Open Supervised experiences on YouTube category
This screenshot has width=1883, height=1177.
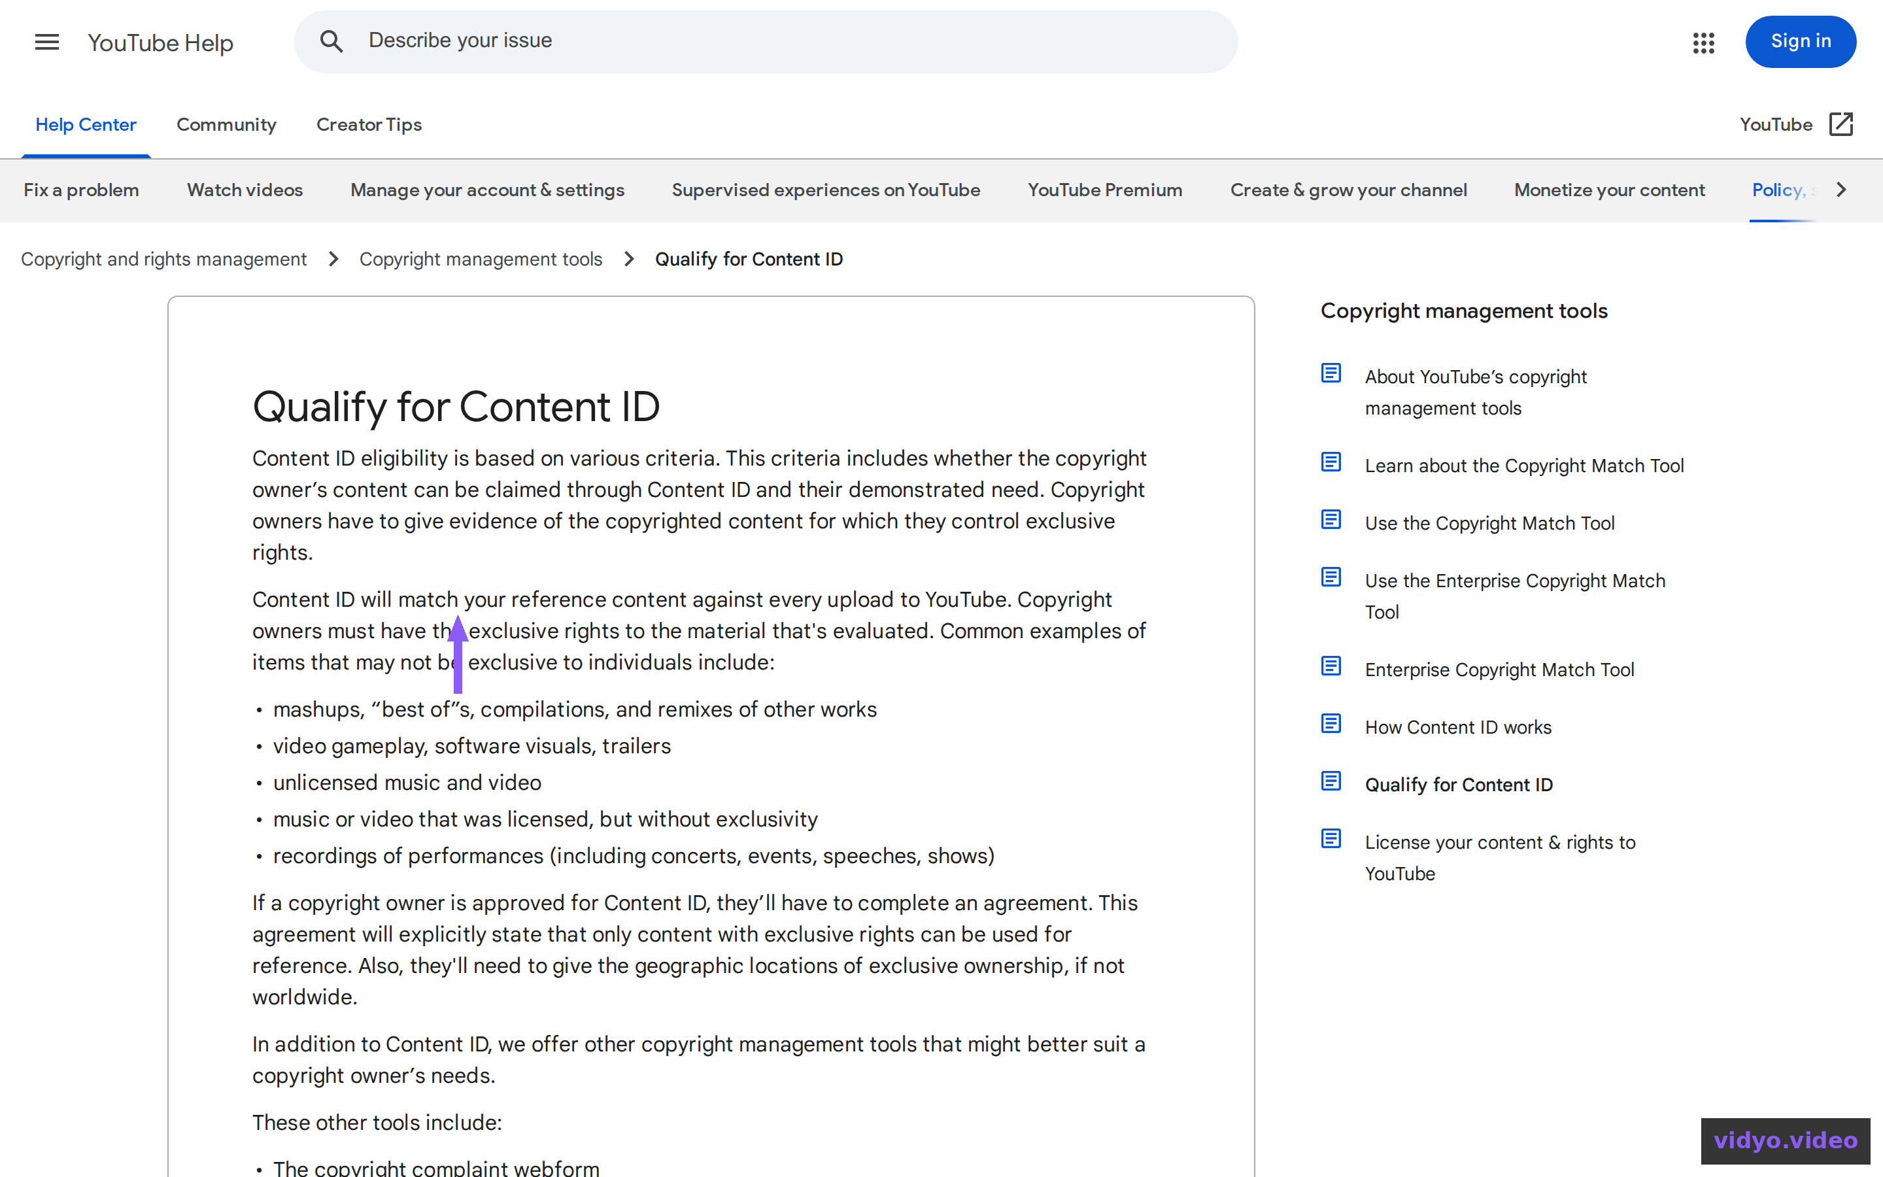click(826, 190)
